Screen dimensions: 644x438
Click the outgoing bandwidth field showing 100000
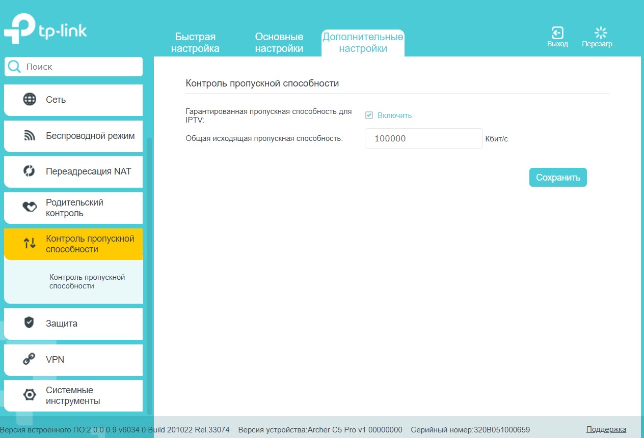click(423, 138)
